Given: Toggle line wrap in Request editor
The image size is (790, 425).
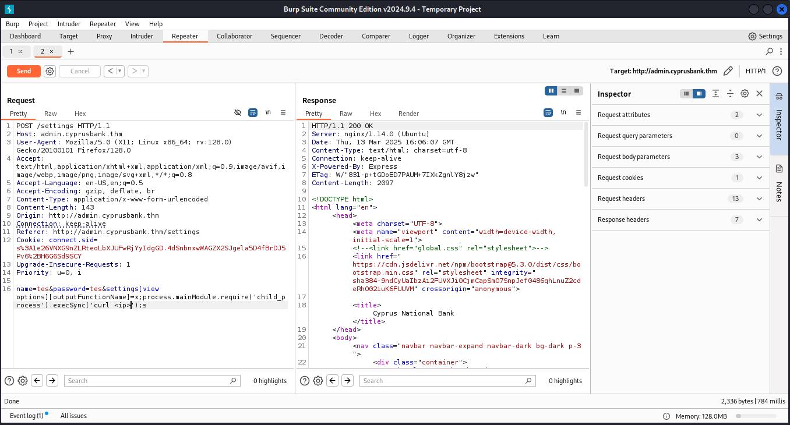Looking at the screenshot, I should [x=253, y=112].
